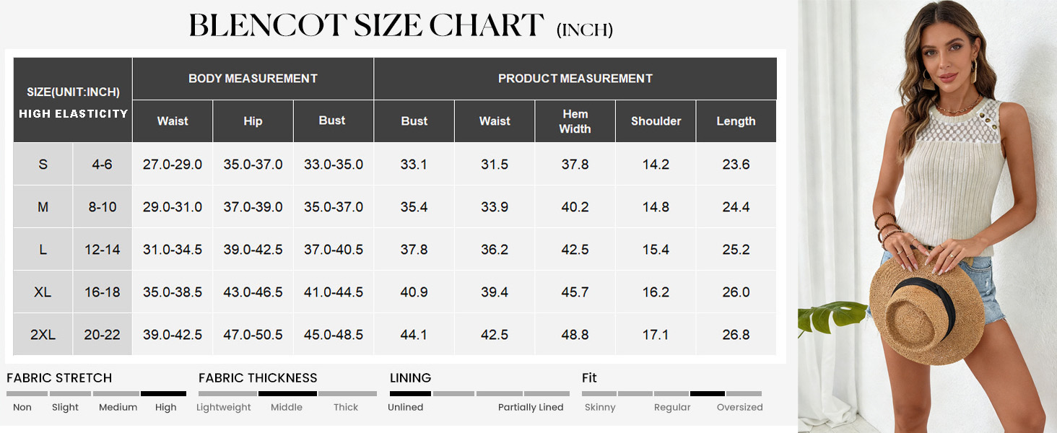
Task: Select the PRODUCT MEASUREMENT header
Action: coord(575,79)
